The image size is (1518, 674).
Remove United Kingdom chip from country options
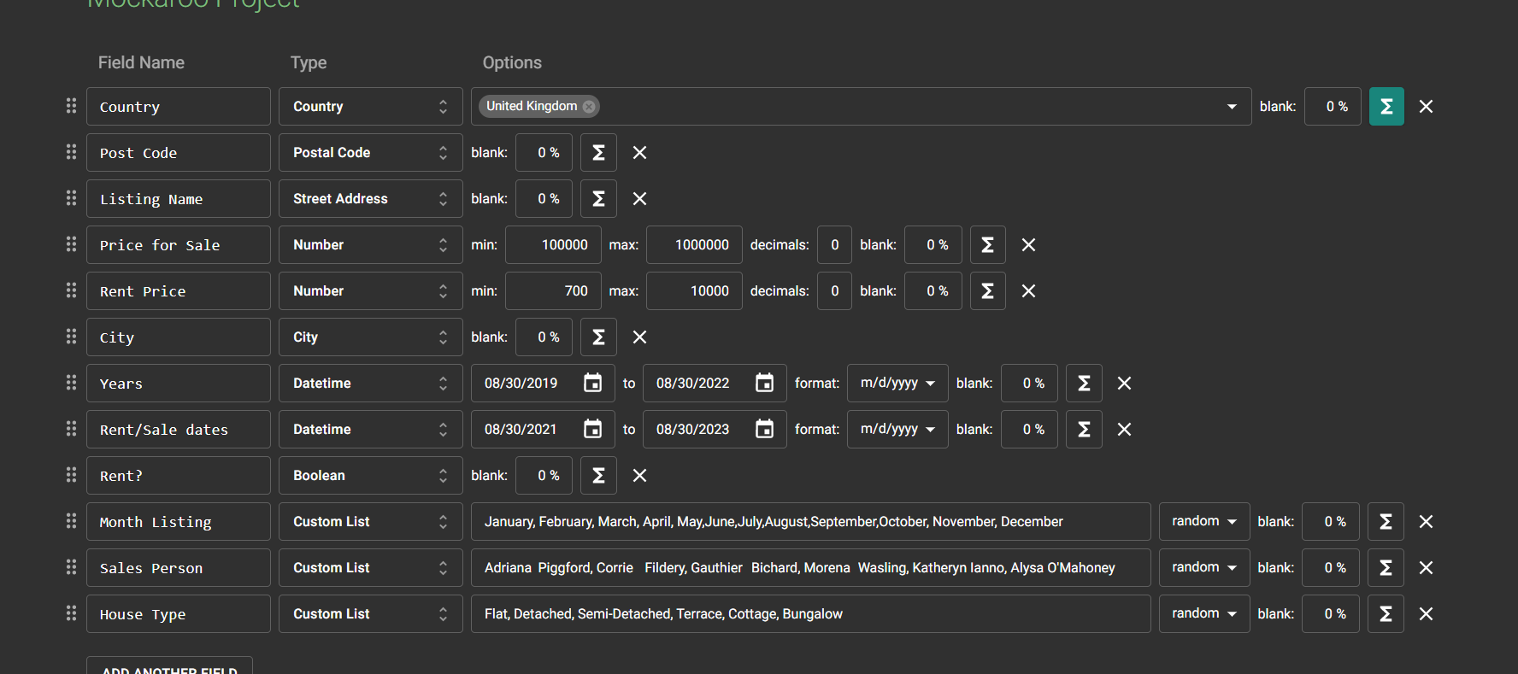click(589, 107)
